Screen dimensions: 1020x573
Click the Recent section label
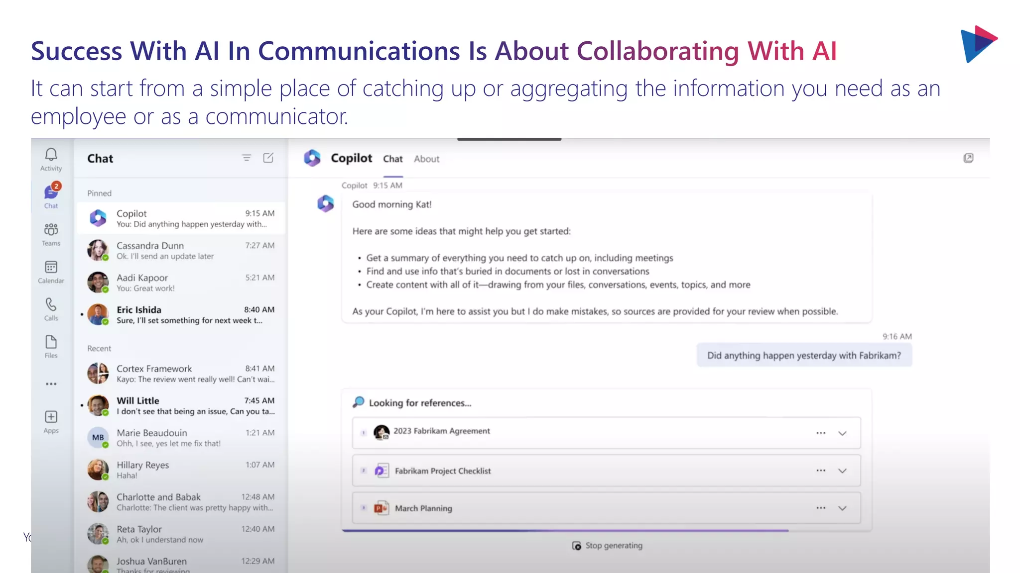[x=99, y=348]
